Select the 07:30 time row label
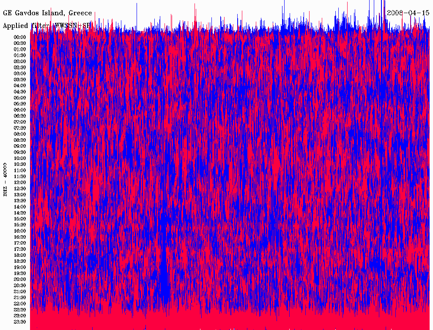 click(x=20, y=128)
